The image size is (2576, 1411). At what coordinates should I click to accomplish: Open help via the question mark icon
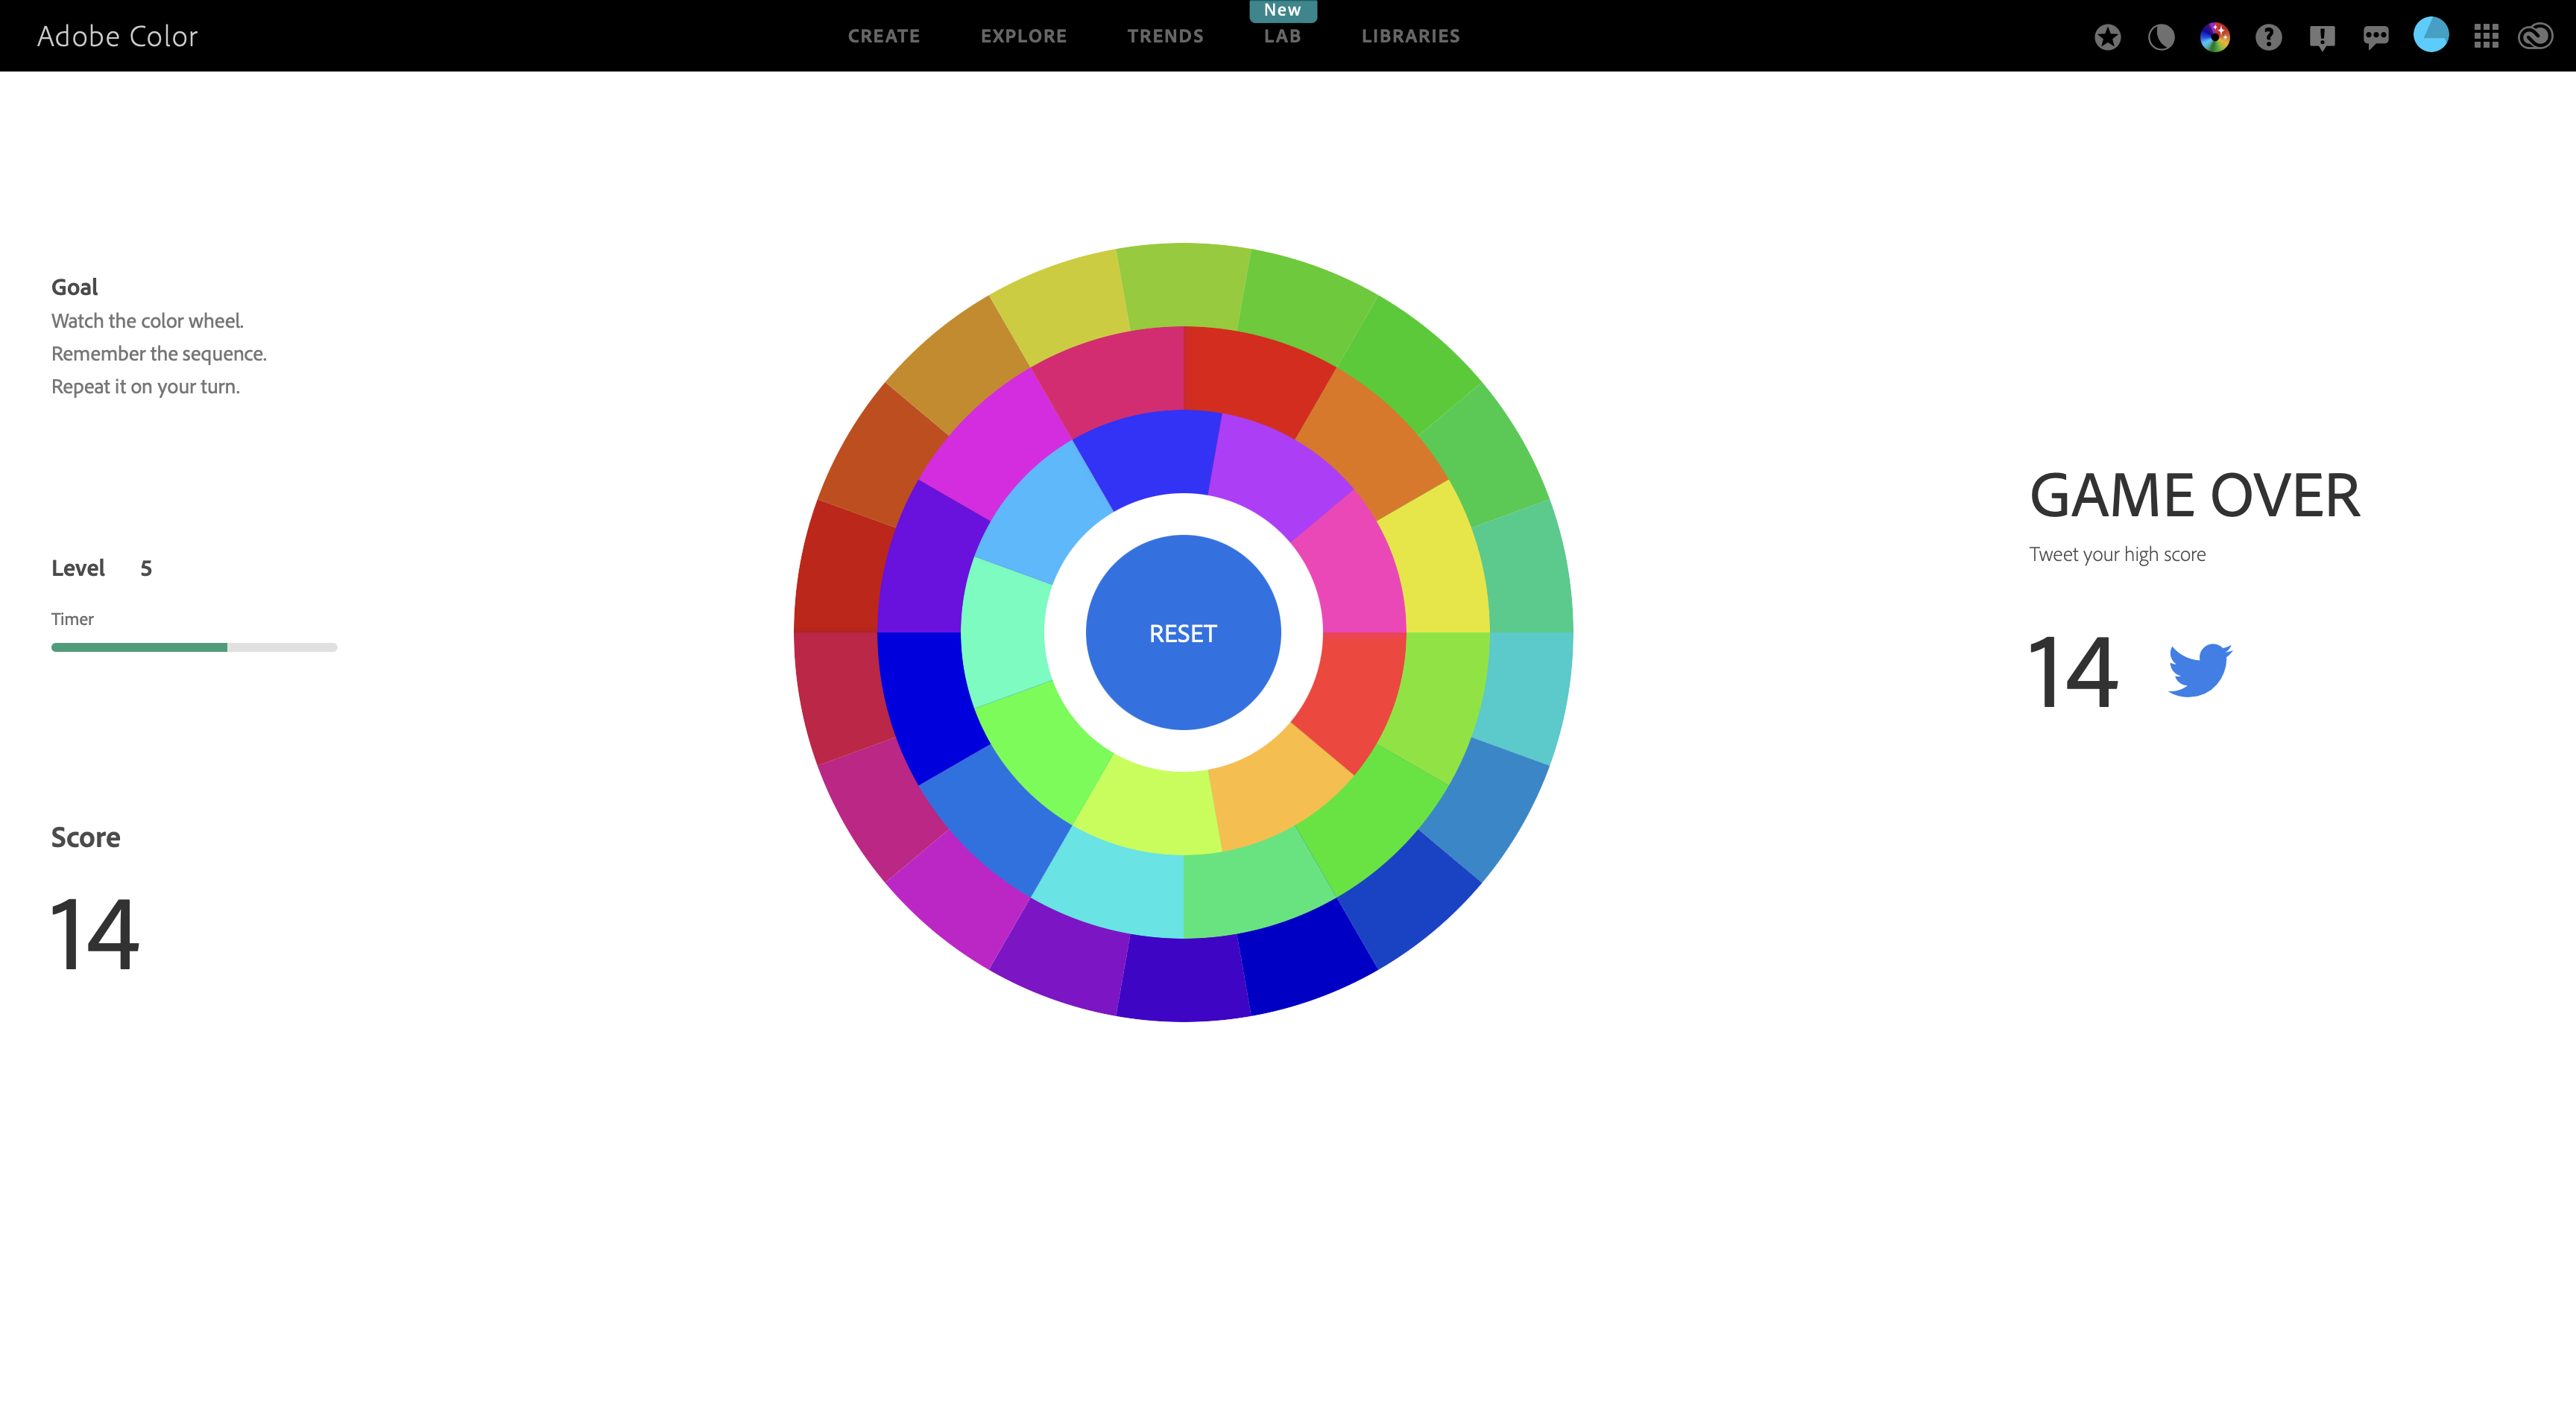2268,37
